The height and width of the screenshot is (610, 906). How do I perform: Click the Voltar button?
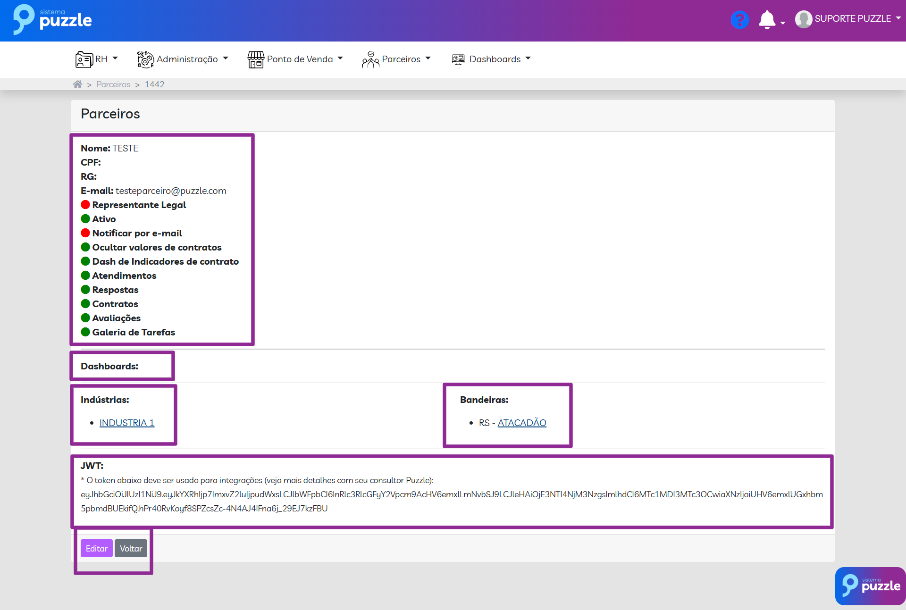click(131, 549)
